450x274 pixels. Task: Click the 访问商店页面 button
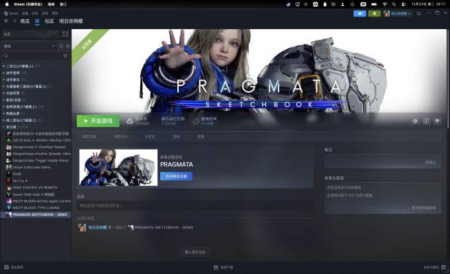pyautogui.click(x=176, y=176)
